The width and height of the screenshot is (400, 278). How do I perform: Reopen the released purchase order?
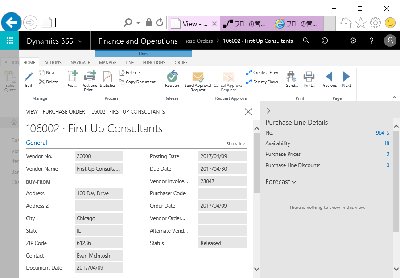pos(172,79)
